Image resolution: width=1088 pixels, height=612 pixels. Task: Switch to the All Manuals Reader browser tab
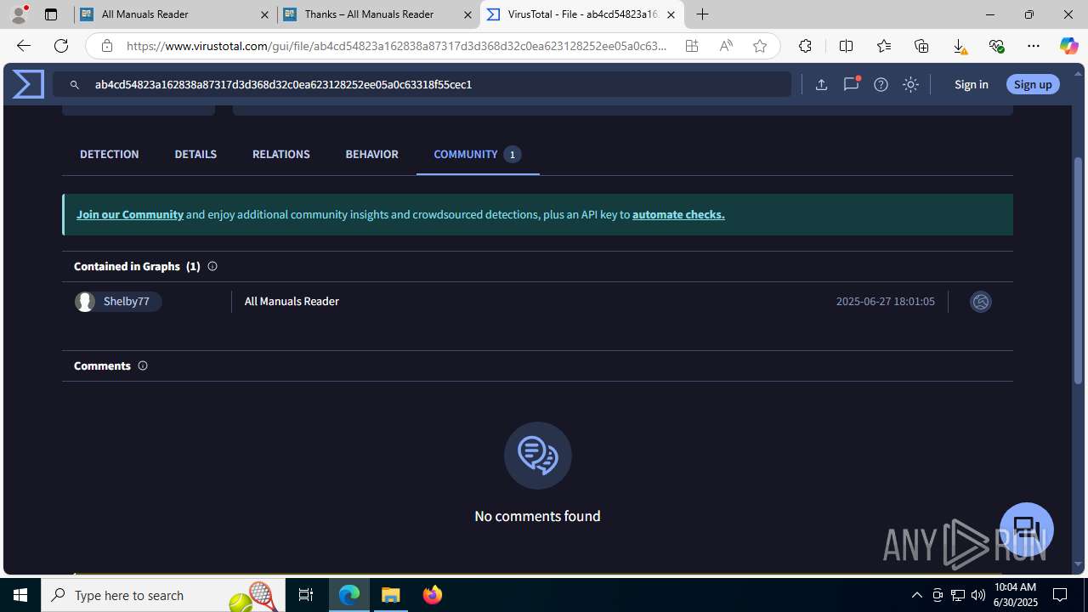(175, 14)
